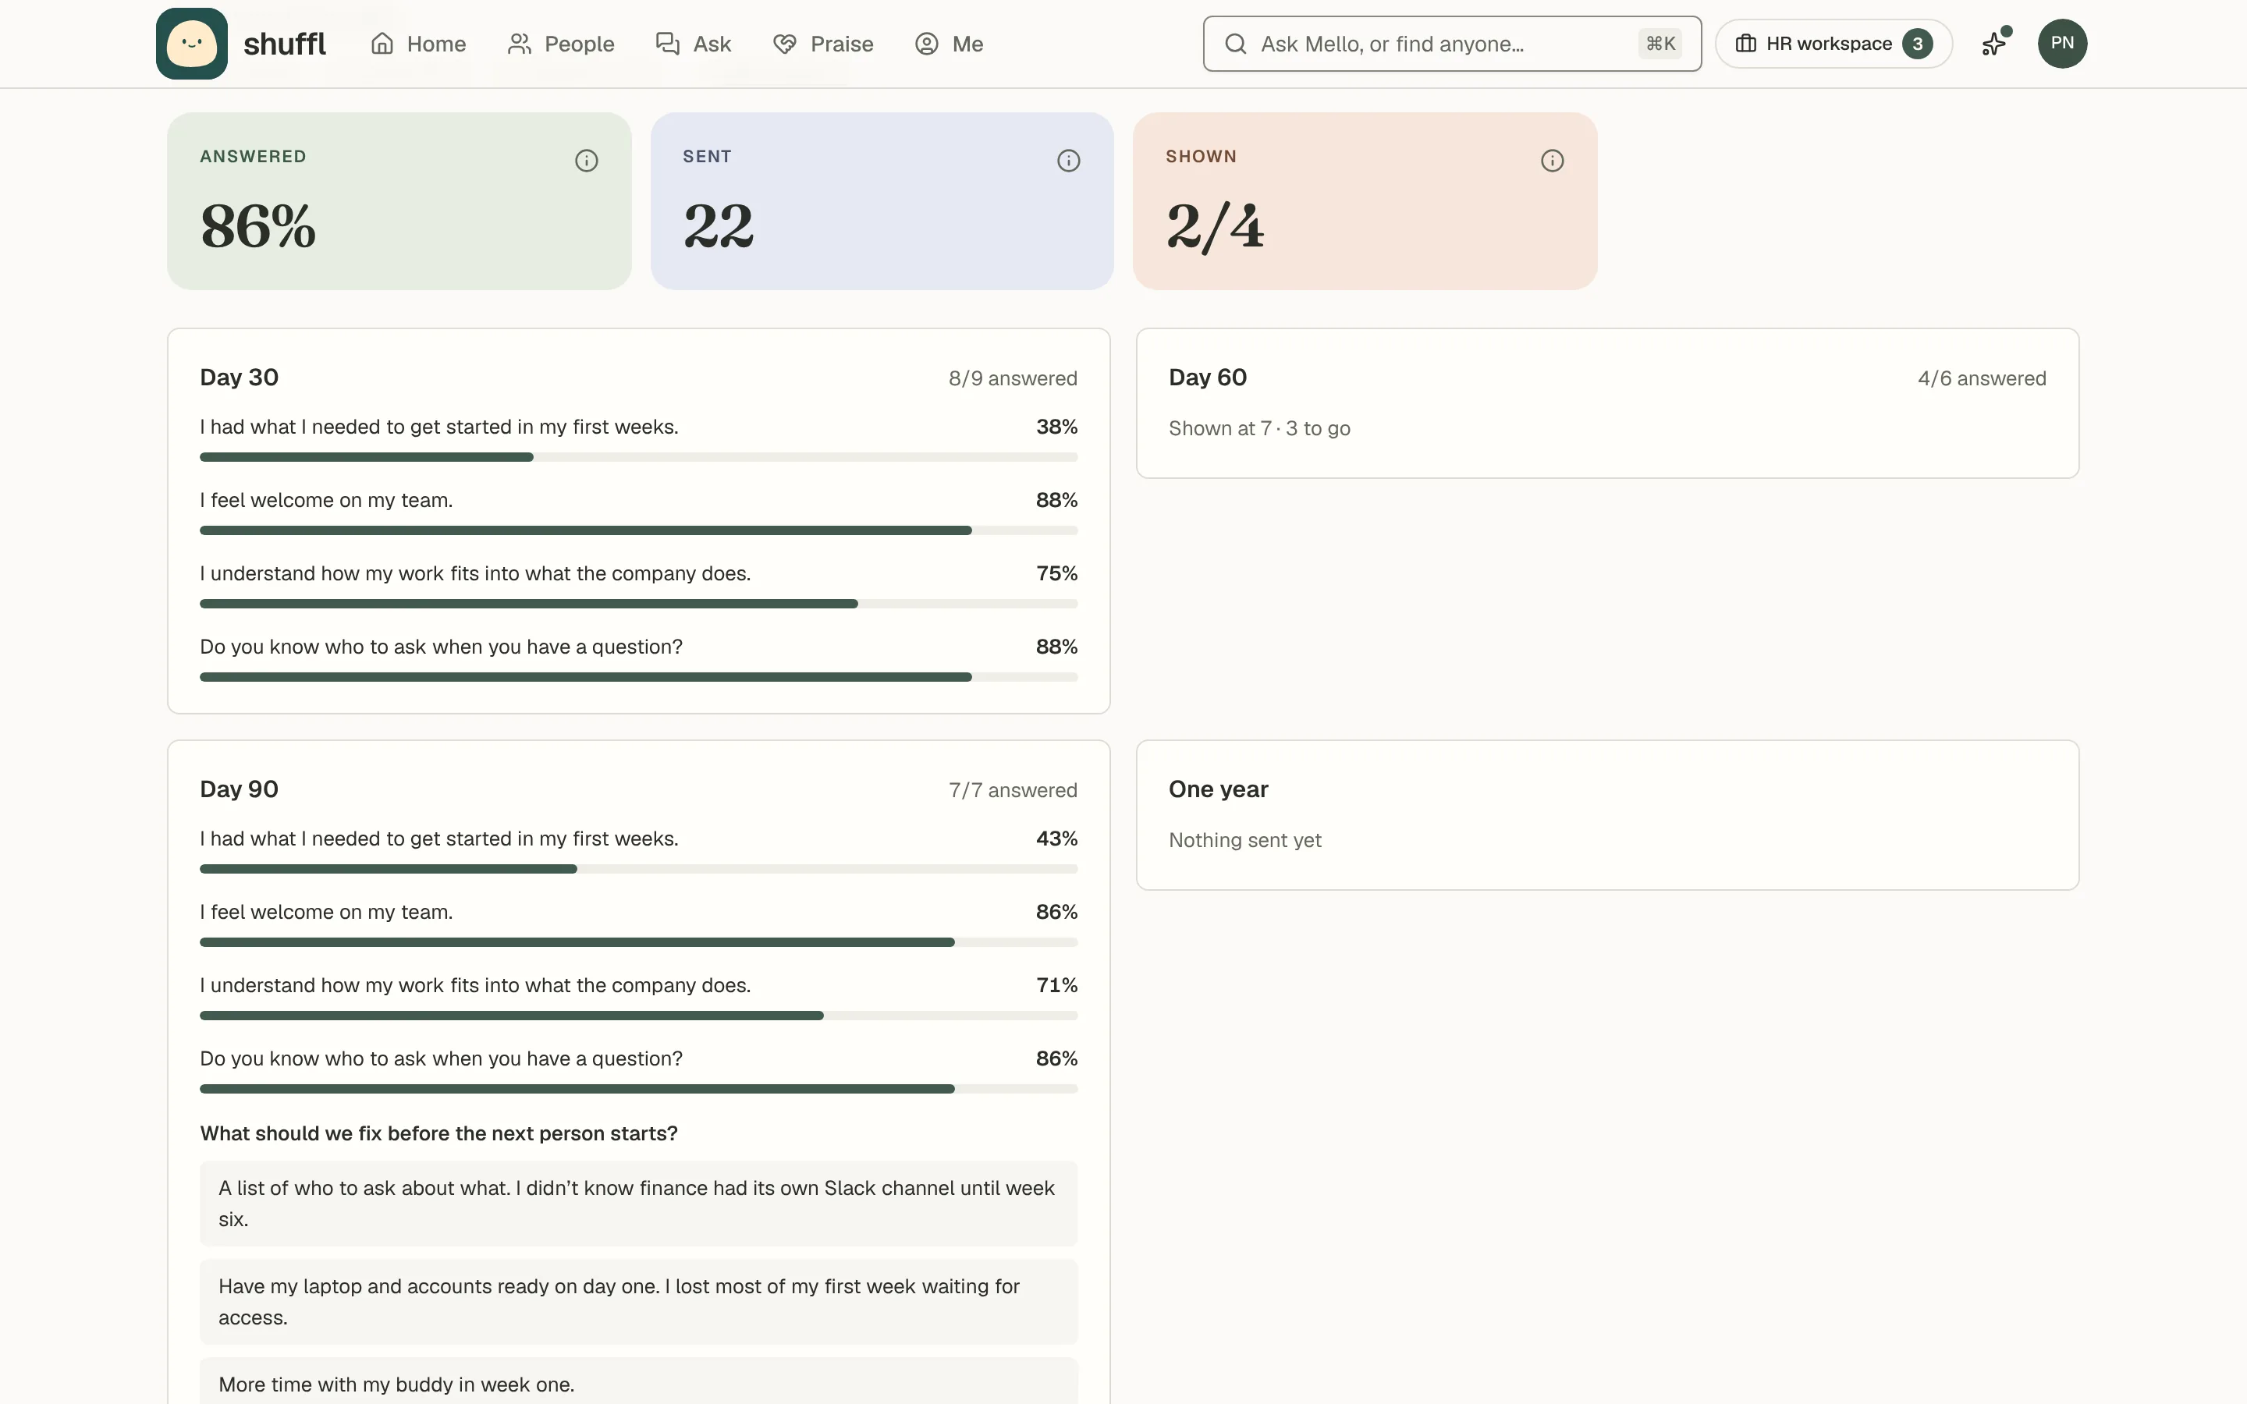Open the Me profile page
The height and width of the screenshot is (1404, 2247).
[x=948, y=44]
